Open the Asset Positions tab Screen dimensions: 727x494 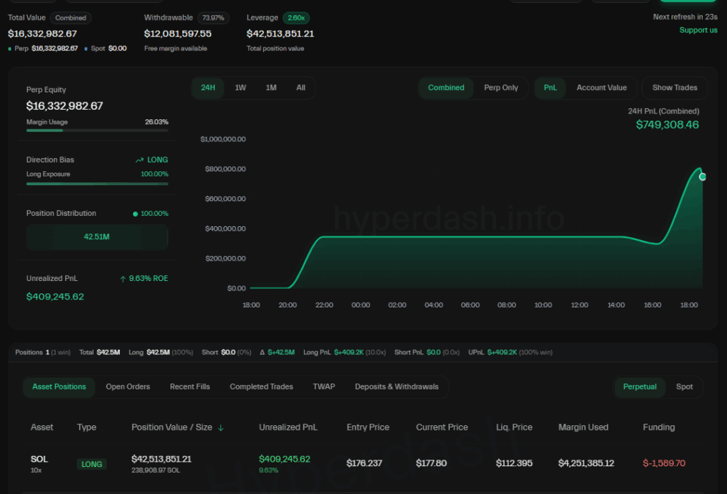(59, 387)
